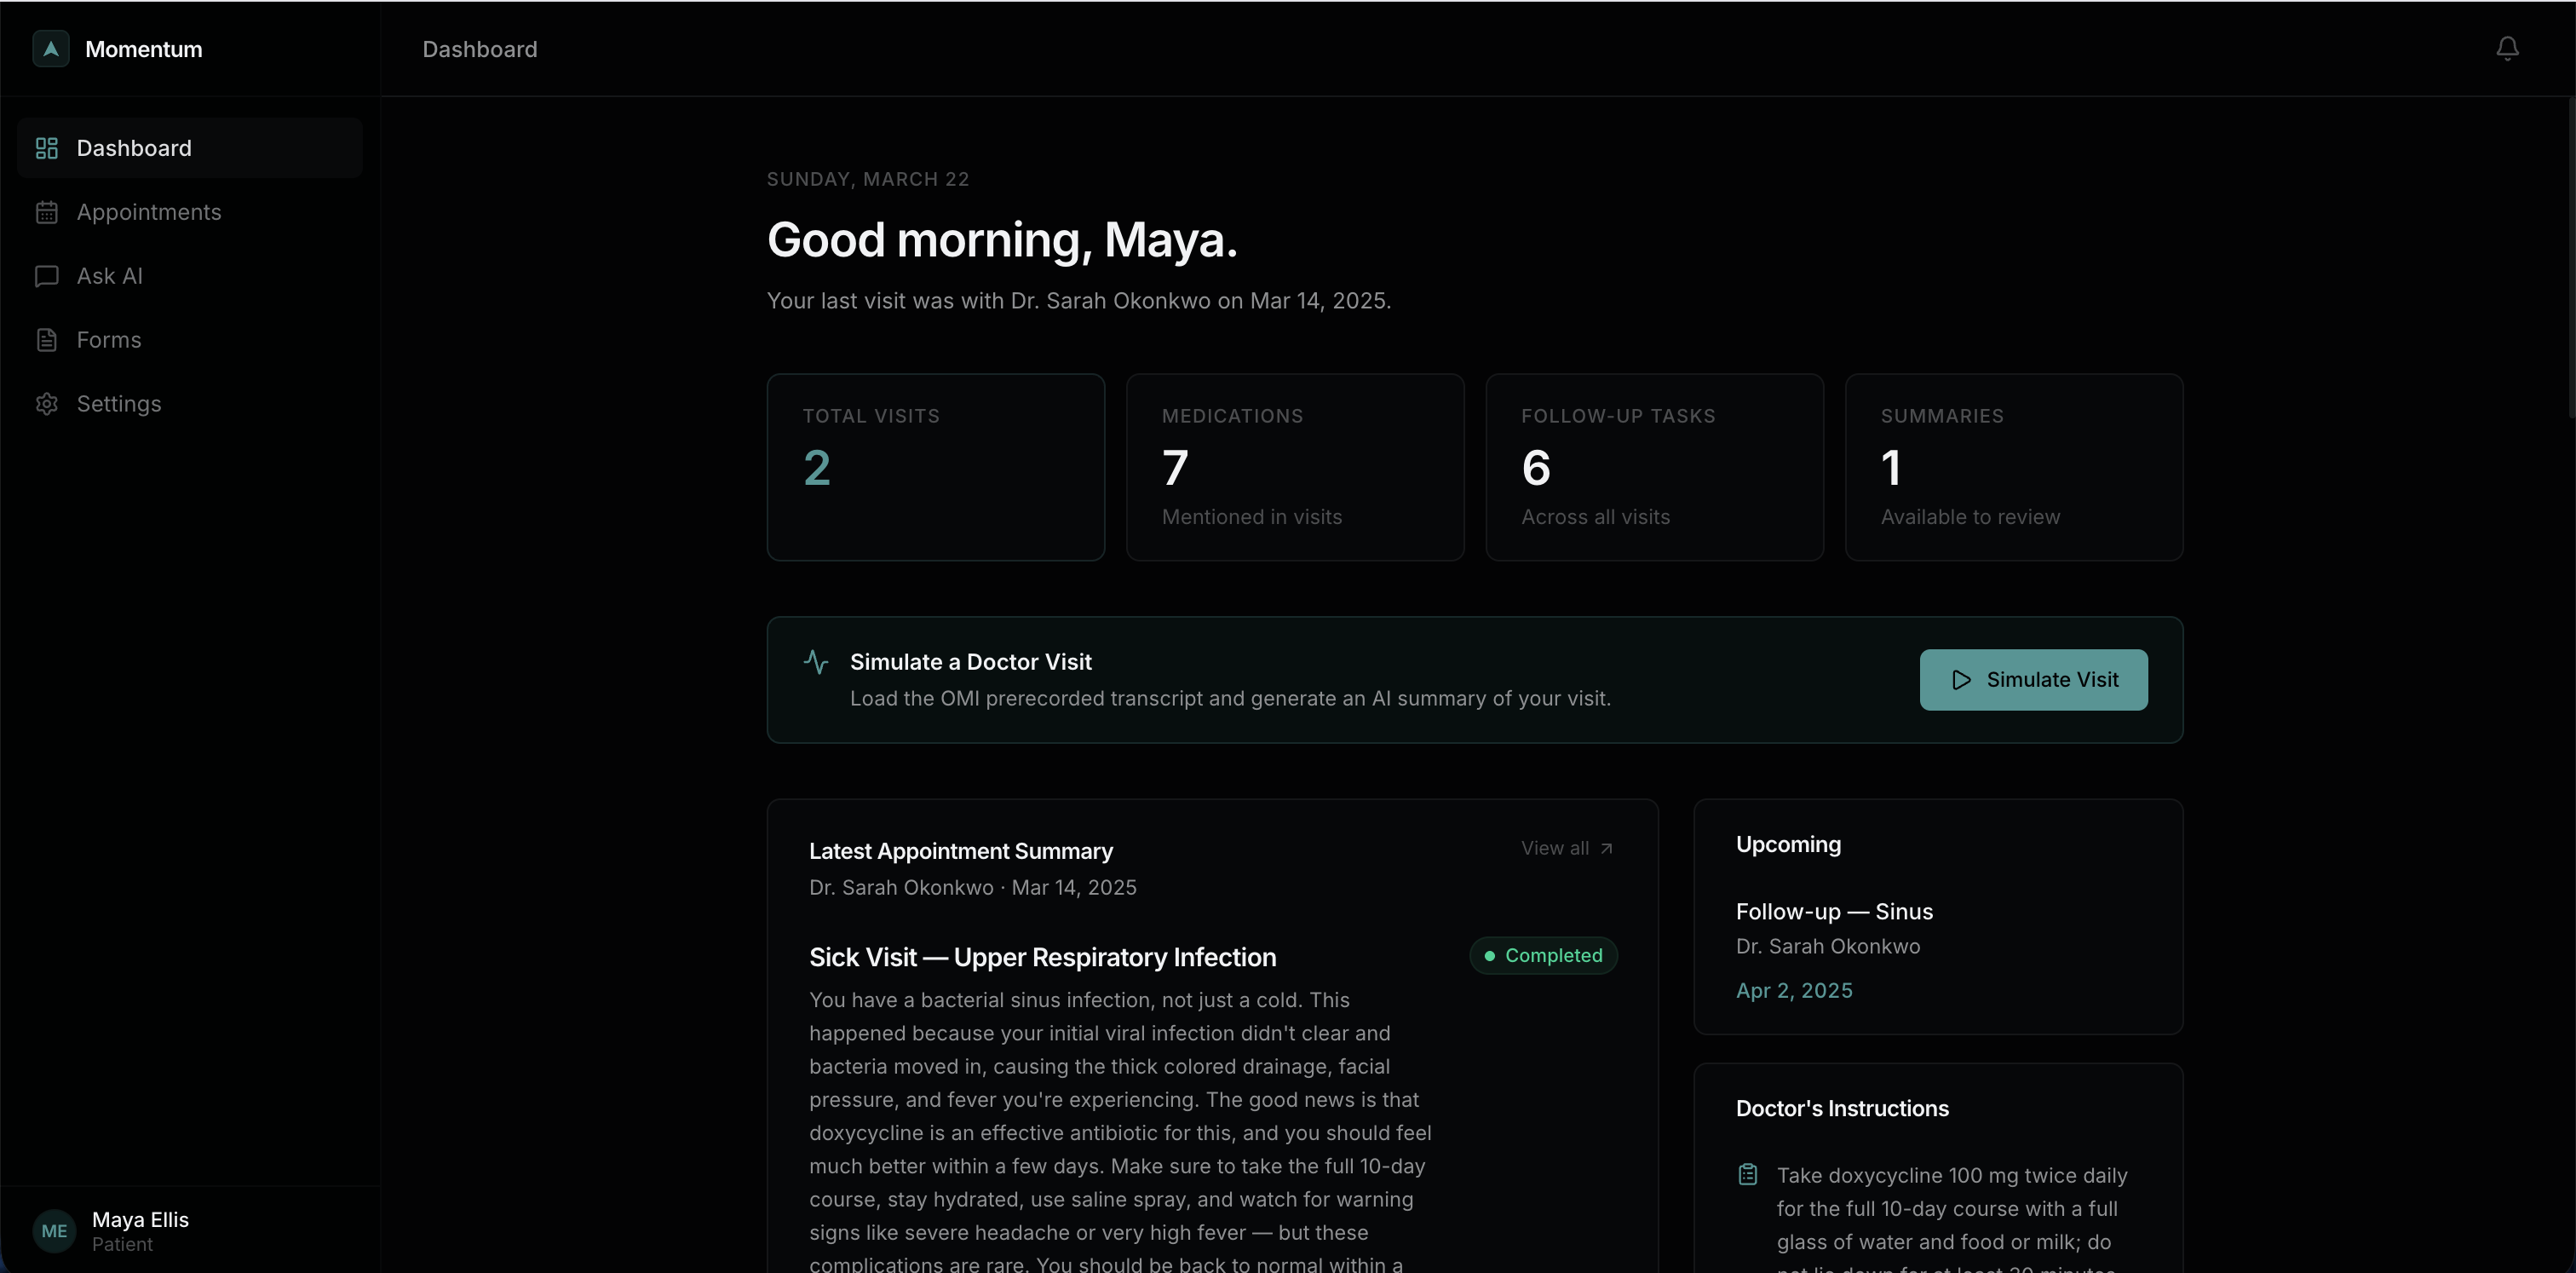Click the Medications stat card
The height and width of the screenshot is (1273, 2576).
click(x=1294, y=467)
